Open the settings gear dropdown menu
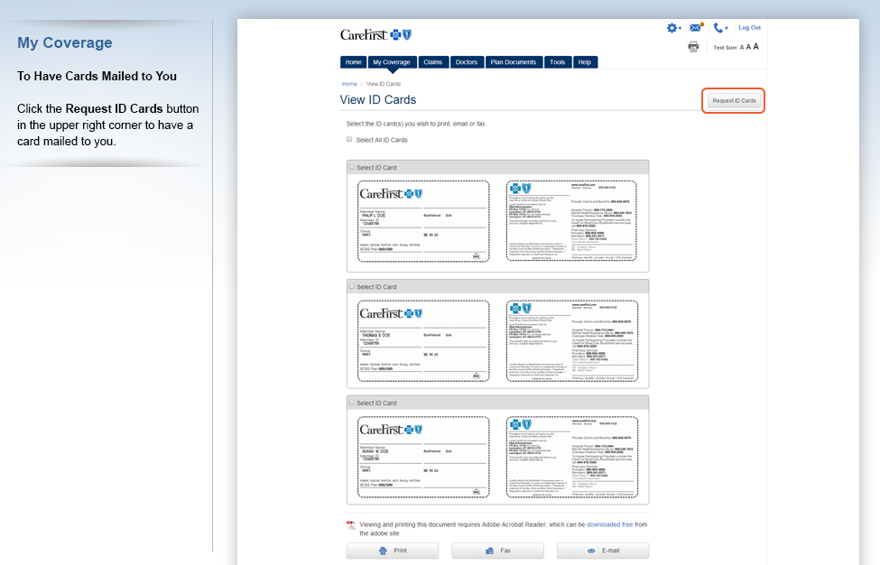Viewport: 880px width, 565px height. 673,27
